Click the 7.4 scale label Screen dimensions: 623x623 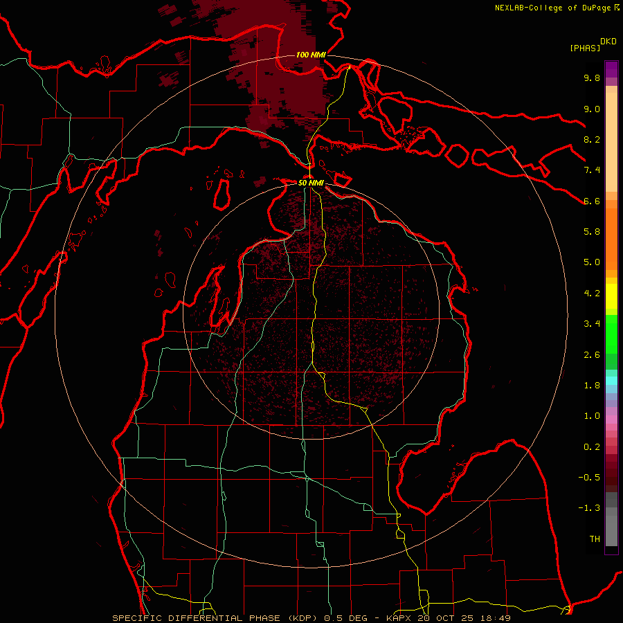click(592, 170)
